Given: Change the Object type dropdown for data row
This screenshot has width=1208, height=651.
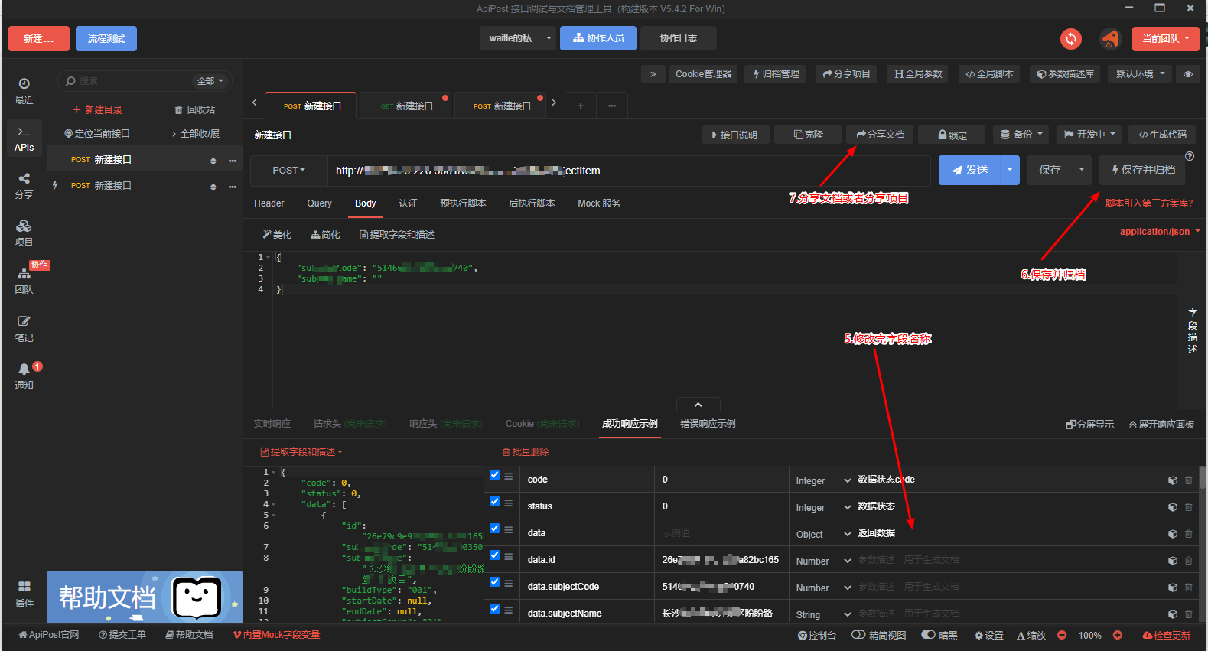Looking at the screenshot, I should (823, 534).
